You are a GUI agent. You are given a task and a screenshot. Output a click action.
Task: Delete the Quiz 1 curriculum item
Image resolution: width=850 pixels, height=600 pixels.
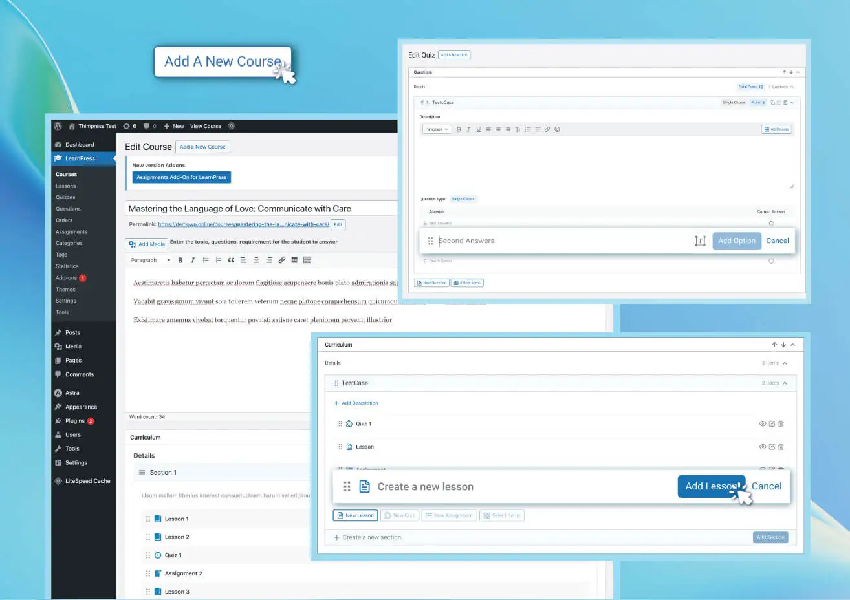[x=781, y=424]
